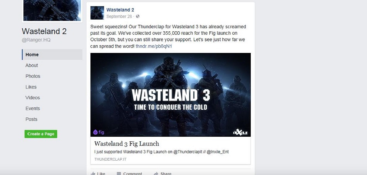Click the fig logo in banner image
Viewport: 367px width, 175px height.
click(99, 132)
